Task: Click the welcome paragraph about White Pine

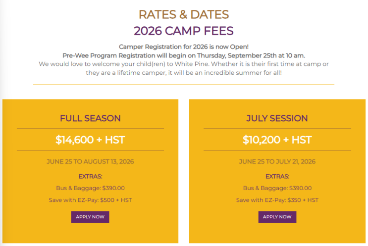Action: 183,68
